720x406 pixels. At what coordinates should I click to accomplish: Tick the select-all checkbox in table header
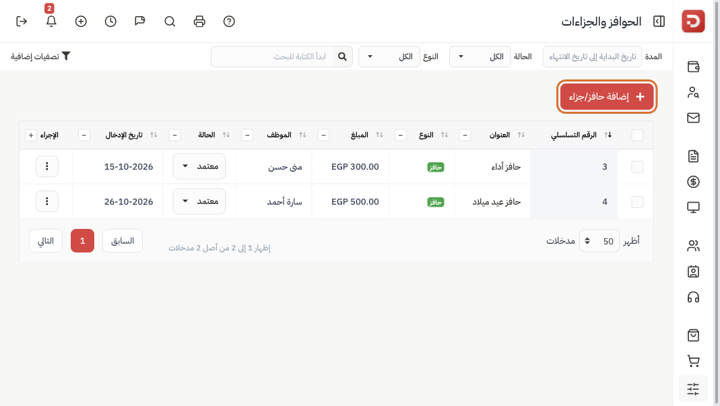[637, 135]
